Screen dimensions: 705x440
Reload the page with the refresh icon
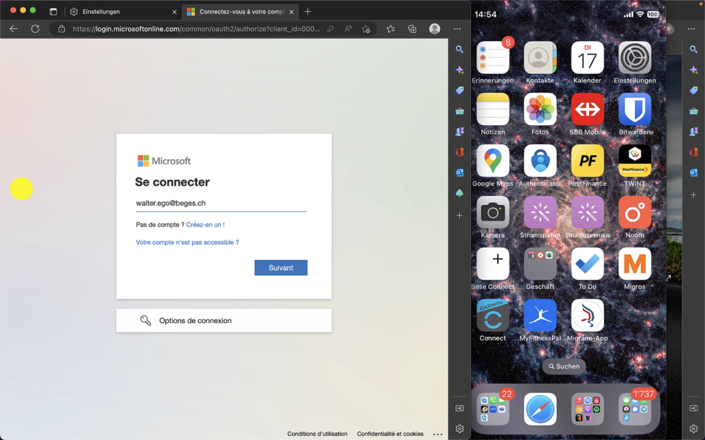coord(35,29)
